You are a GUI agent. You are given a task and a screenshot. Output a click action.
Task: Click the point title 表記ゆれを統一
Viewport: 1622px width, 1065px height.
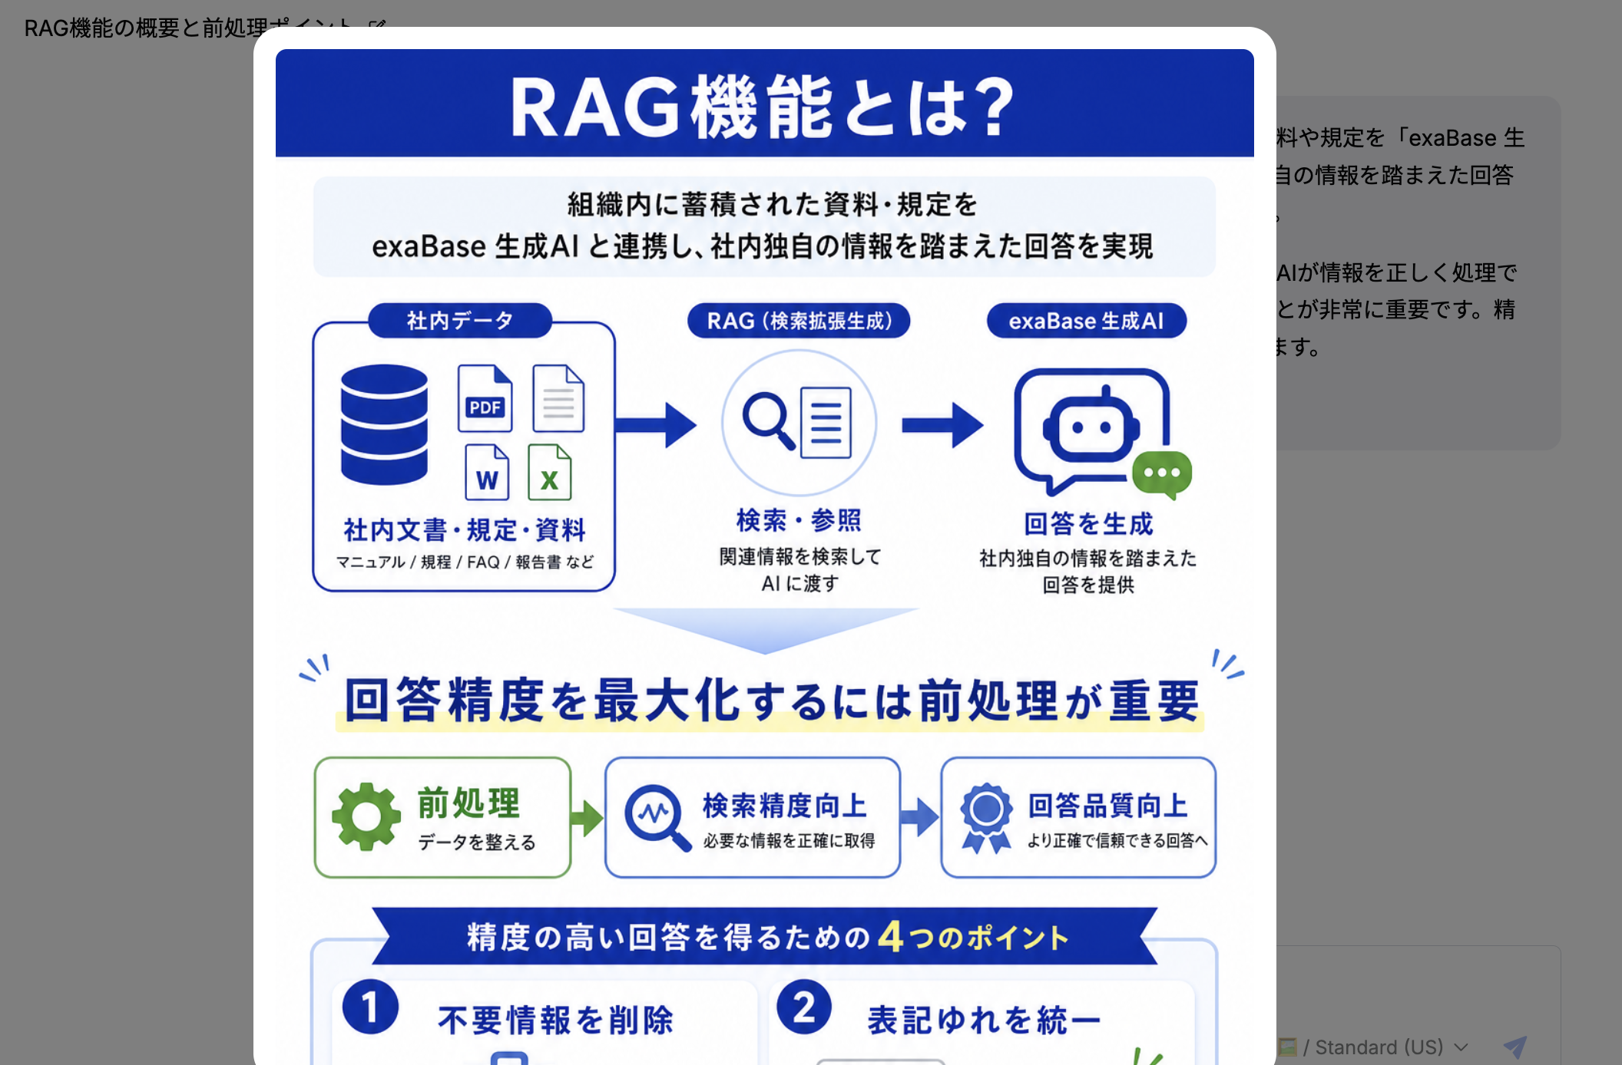(984, 1020)
